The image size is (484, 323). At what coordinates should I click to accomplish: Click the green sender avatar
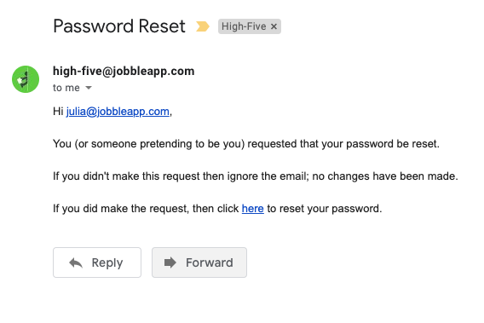[26, 79]
